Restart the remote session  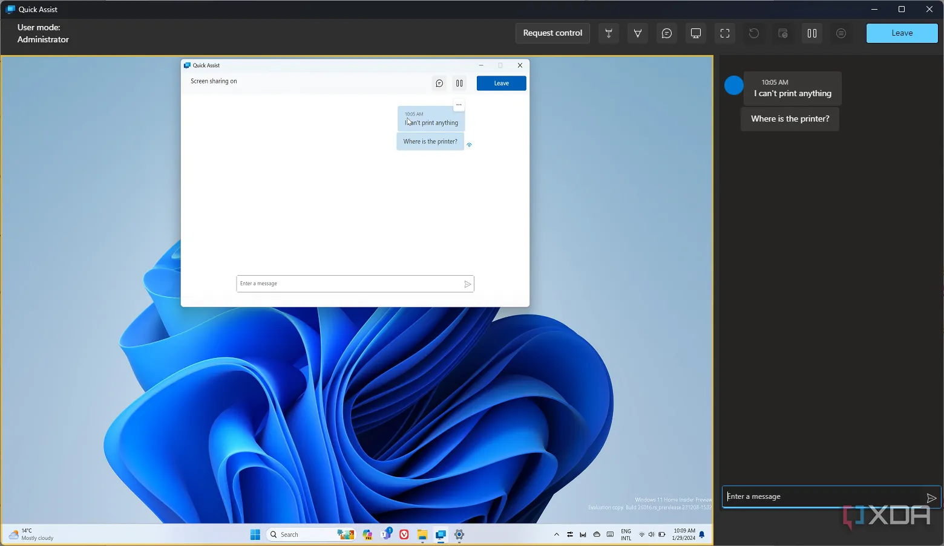click(753, 33)
